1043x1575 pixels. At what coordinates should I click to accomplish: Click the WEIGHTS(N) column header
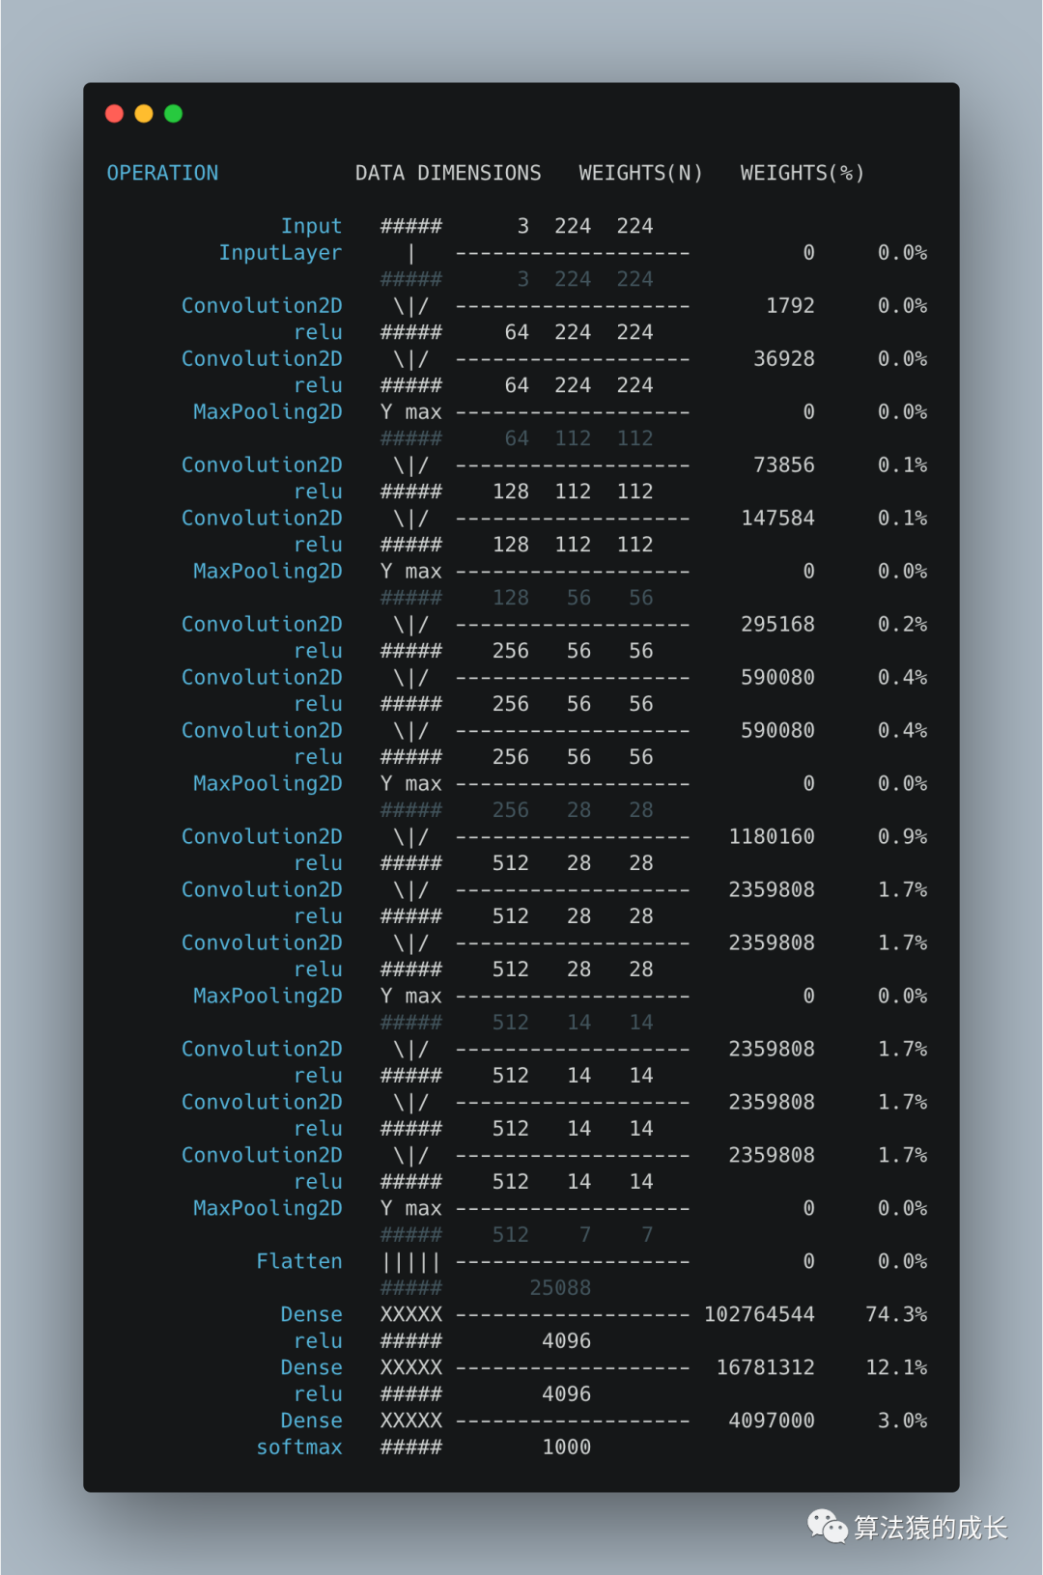(640, 173)
